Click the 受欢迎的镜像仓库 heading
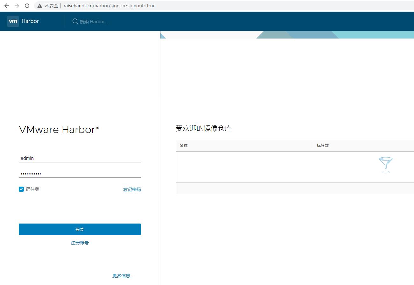The width and height of the screenshot is (414, 285). click(204, 129)
